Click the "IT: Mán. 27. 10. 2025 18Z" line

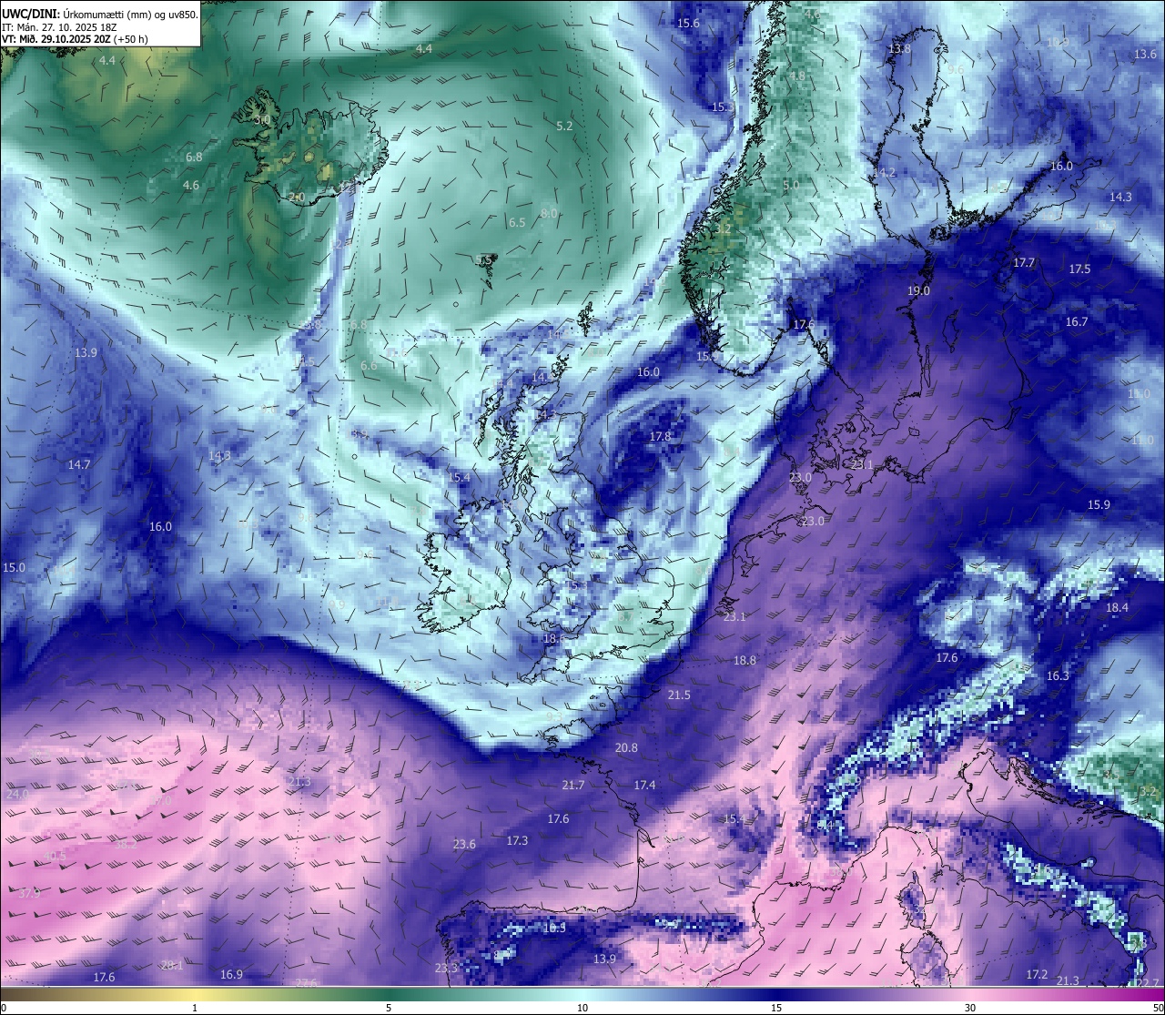pos(59,27)
